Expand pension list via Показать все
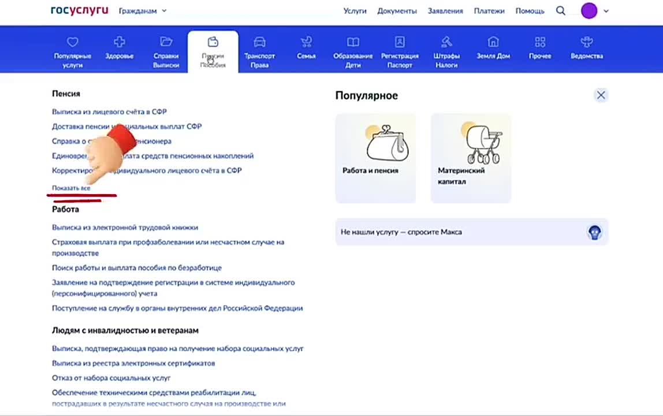663x416 pixels. 71,188
